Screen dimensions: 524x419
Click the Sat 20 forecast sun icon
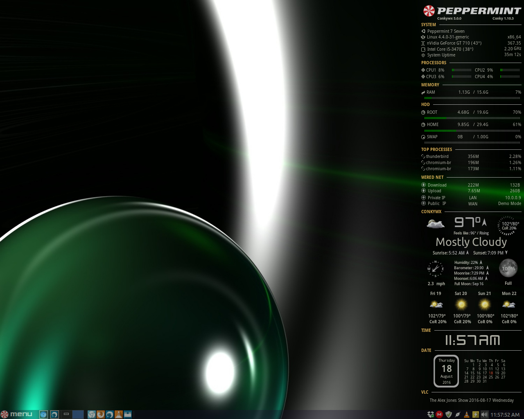(461, 304)
